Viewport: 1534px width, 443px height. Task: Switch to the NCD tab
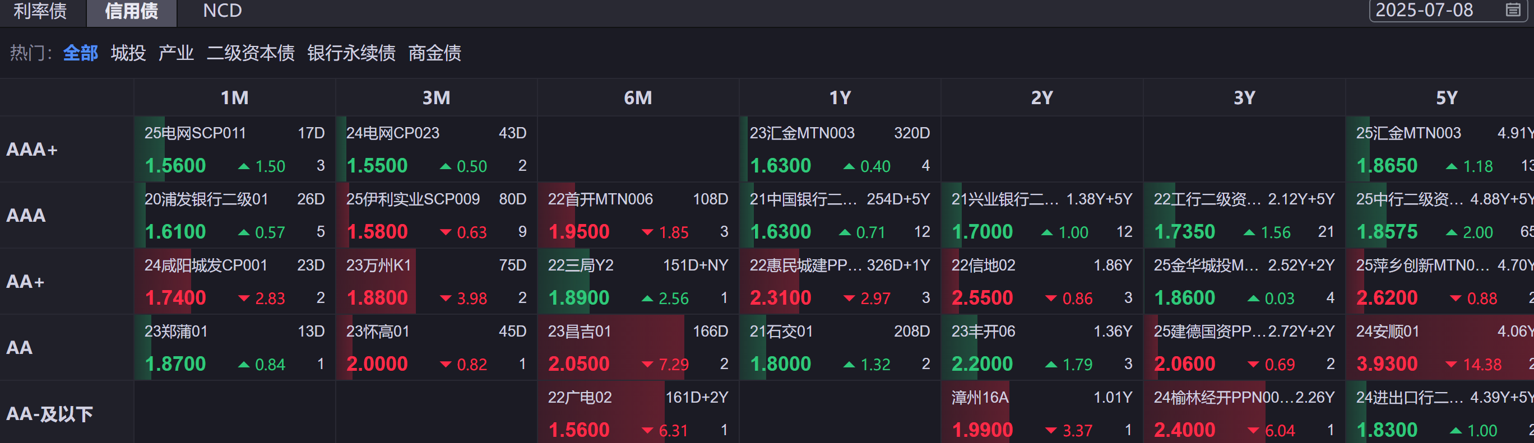click(222, 11)
